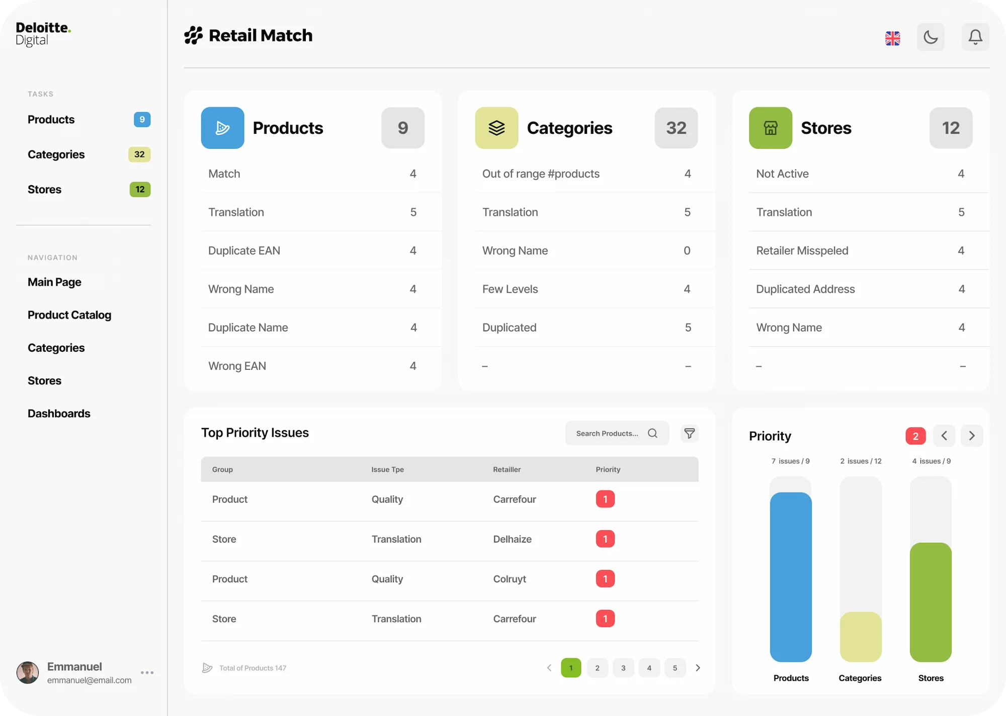
Task: Click the green 12 badge in sidebar
Action: pyautogui.click(x=140, y=190)
